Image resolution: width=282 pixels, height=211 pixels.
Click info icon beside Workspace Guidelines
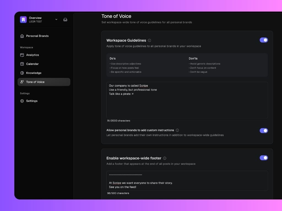[x=149, y=40]
